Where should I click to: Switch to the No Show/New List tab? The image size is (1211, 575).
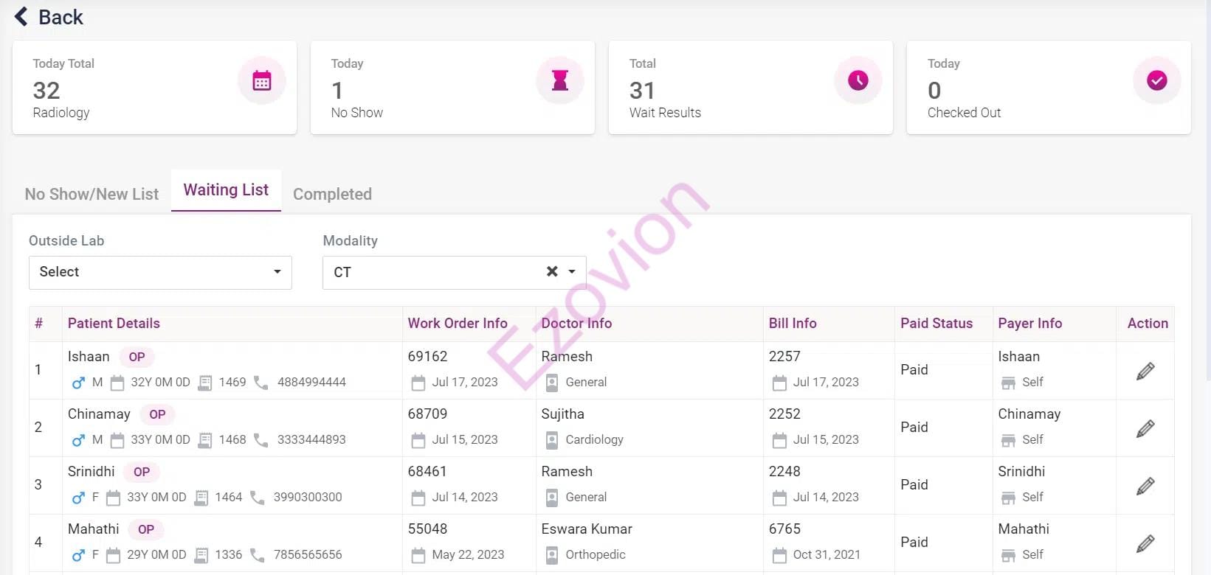[92, 194]
